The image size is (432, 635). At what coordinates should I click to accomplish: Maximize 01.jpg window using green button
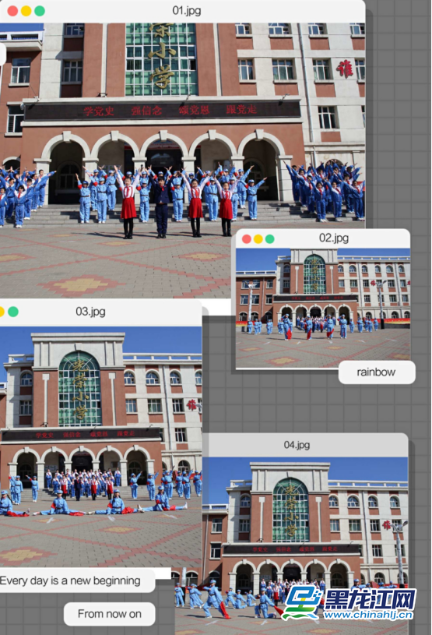point(40,11)
